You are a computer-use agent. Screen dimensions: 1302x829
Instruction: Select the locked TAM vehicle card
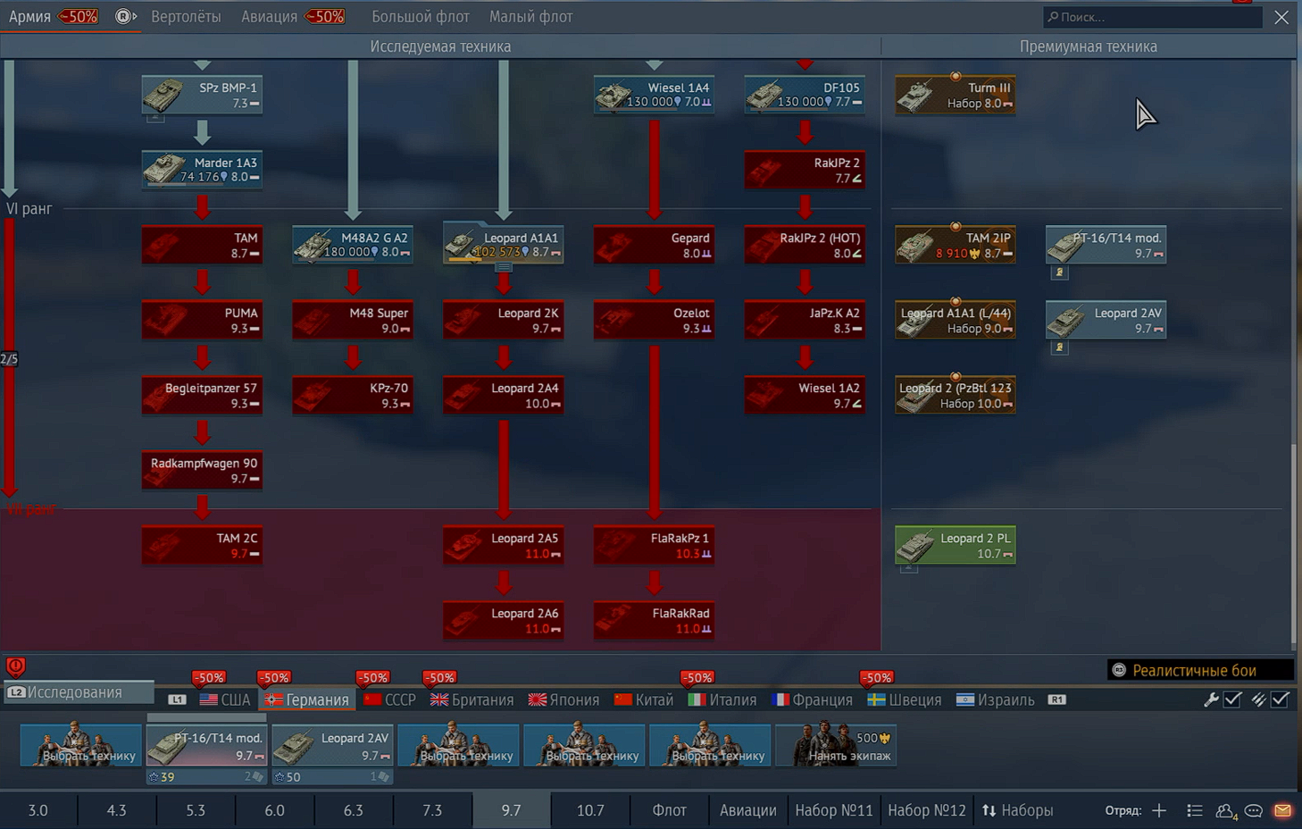click(x=202, y=245)
